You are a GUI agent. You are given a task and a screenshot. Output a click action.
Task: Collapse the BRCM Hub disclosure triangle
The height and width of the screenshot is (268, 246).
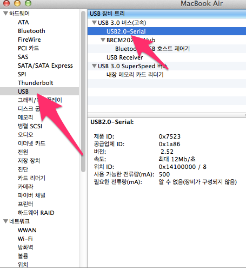point(103,40)
